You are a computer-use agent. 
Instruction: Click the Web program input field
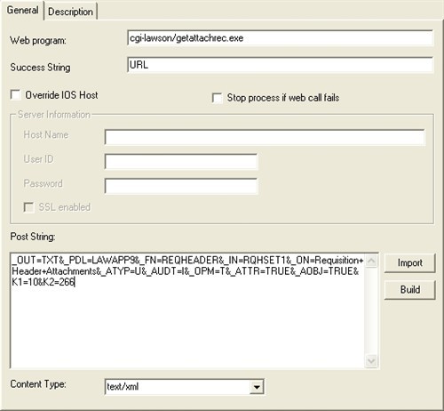[280, 38]
